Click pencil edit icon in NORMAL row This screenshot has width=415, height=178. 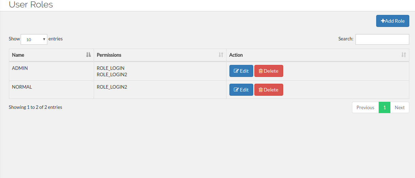coord(236,90)
